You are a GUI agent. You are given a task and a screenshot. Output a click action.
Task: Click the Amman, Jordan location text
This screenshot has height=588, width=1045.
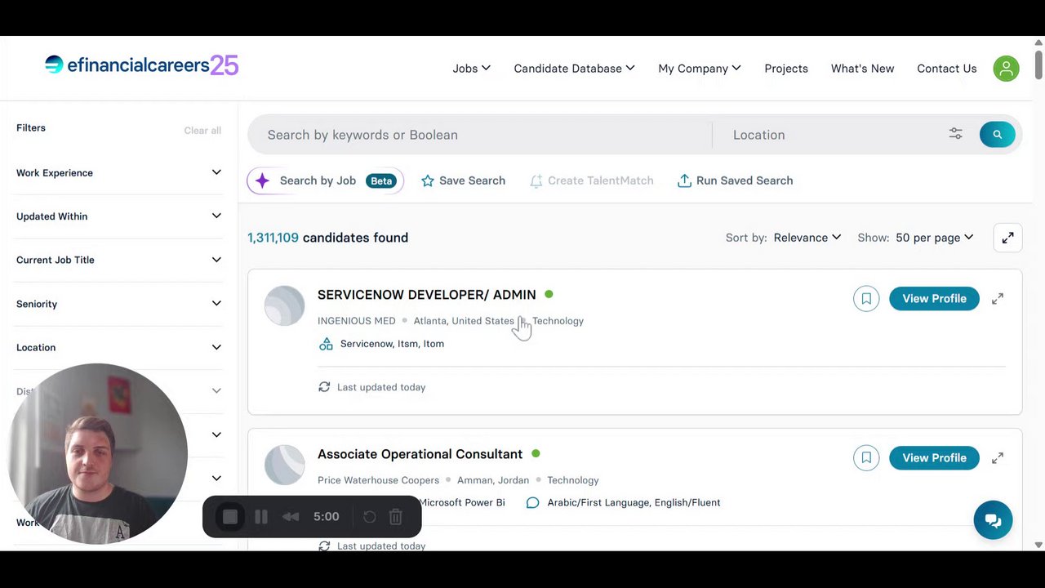pos(493,480)
